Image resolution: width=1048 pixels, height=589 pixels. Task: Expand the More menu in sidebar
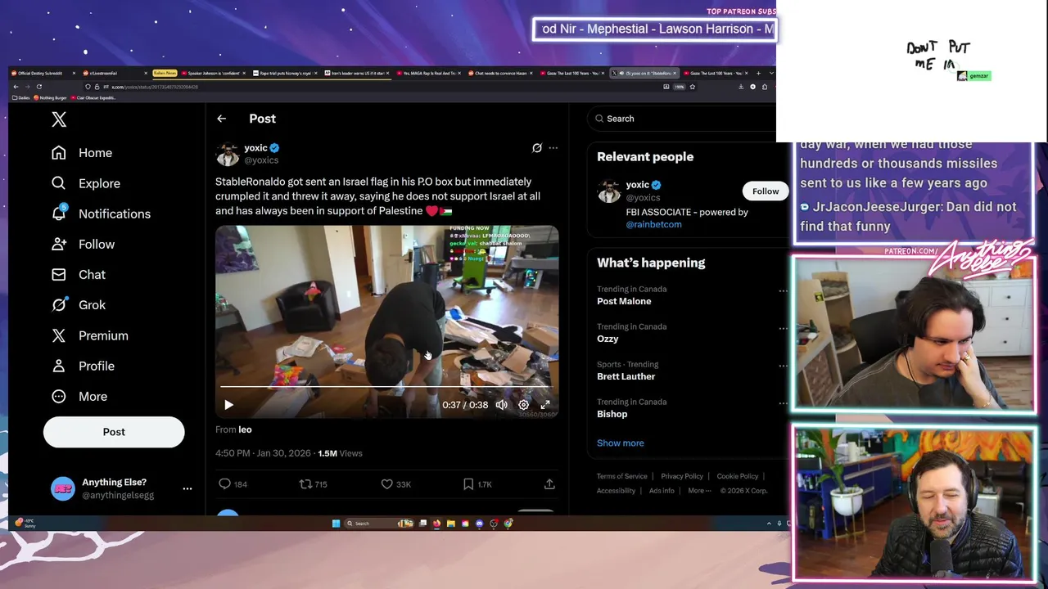(x=79, y=396)
